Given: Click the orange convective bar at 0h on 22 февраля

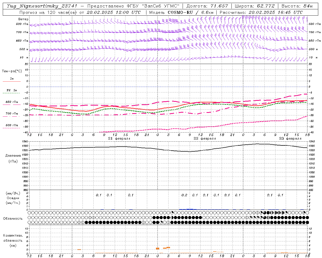Looking at the screenshot, I should (157, 248).
